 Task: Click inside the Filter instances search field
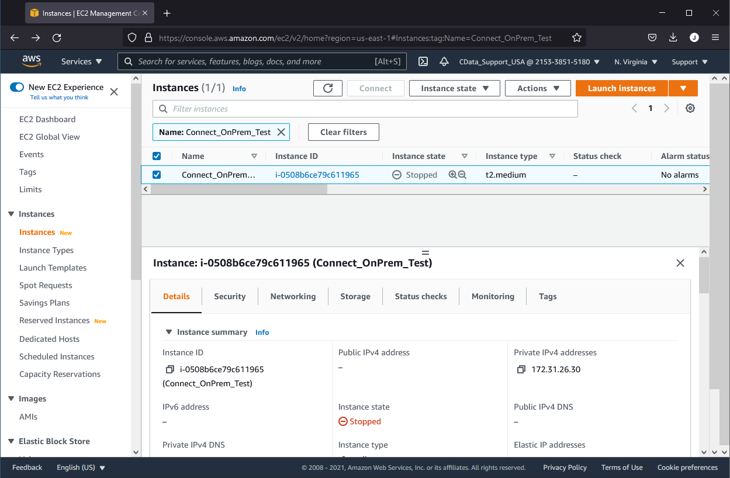click(x=351, y=108)
